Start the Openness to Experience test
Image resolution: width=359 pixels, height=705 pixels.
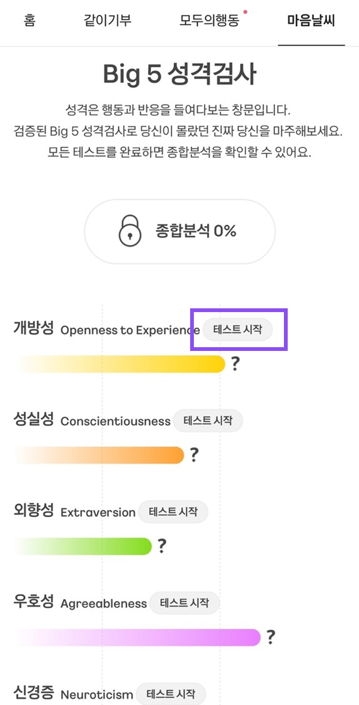point(238,330)
